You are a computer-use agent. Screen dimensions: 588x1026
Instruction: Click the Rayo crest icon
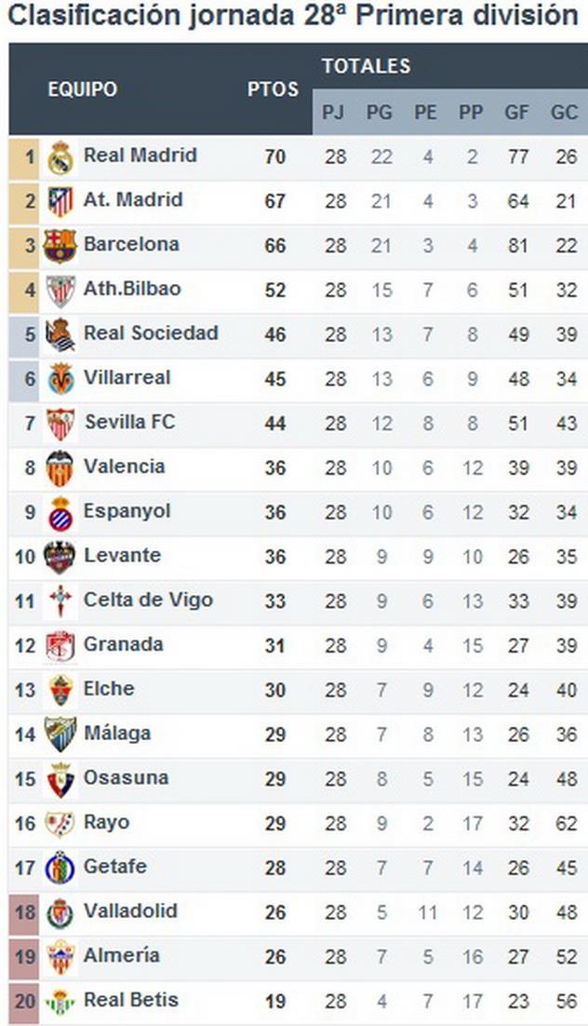[60, 825]
